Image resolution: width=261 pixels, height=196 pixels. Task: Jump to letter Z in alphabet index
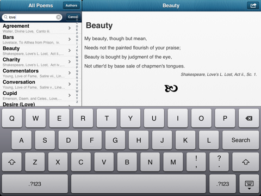[x=77, y=102]
